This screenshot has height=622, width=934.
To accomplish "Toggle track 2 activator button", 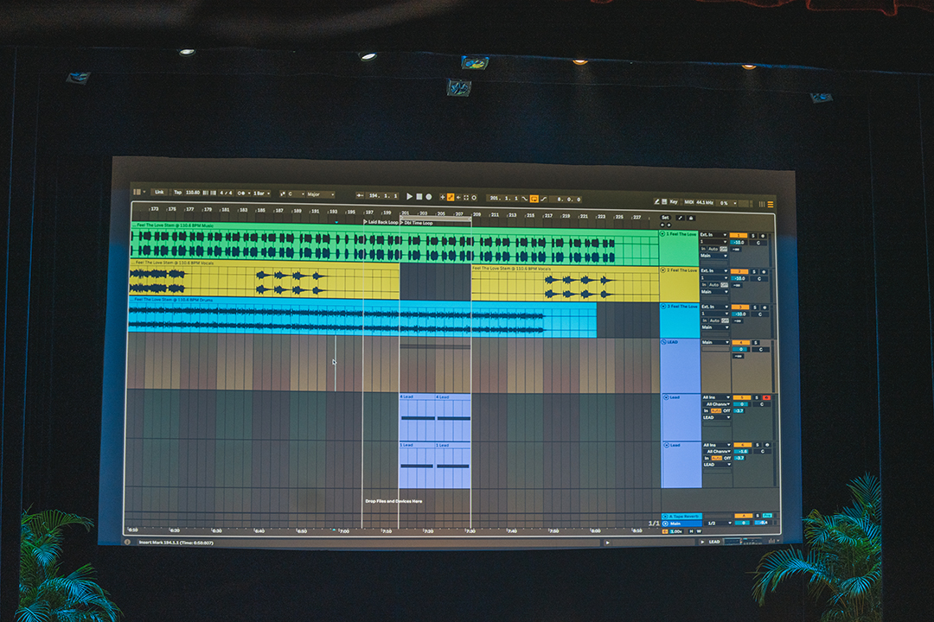I will [x=739, y=271].
